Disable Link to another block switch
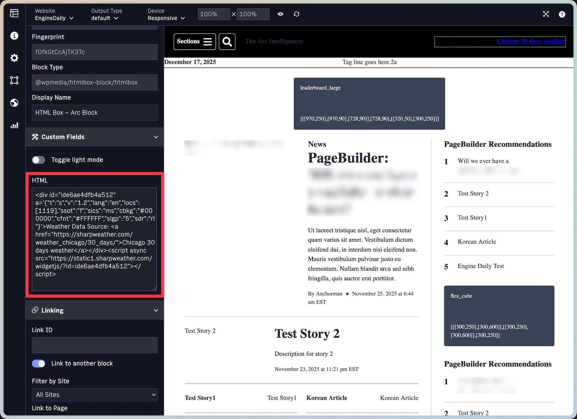The image size is (577, 419). point(38,364)
